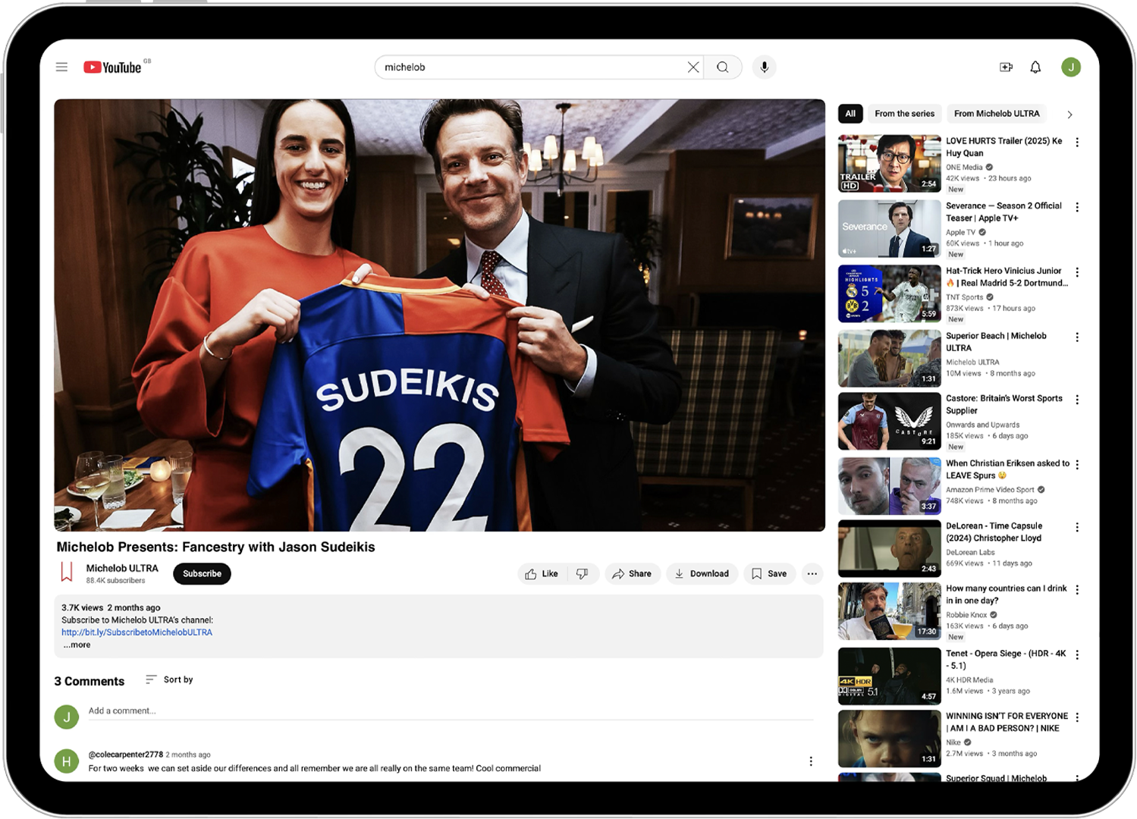Click the Share button
The width and height of the screenshot is (1137, 819).
click(633, 574)
